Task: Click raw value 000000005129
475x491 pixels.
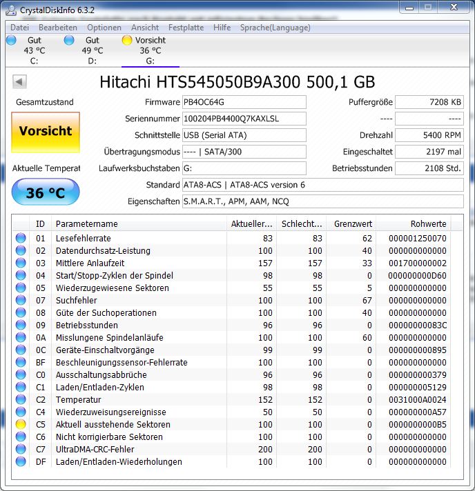Action: [417, 388]
